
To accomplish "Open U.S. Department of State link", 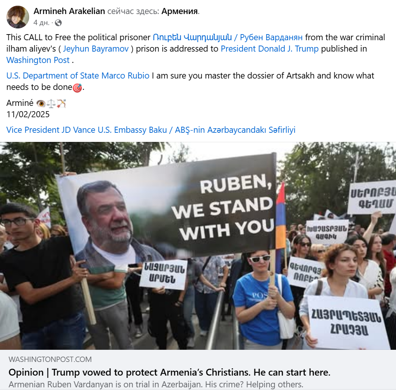I will (53, 75).
